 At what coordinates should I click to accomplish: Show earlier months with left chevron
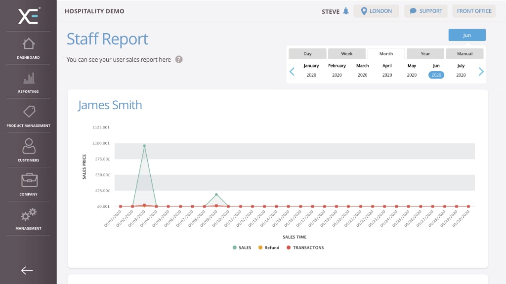click(292, 72)
